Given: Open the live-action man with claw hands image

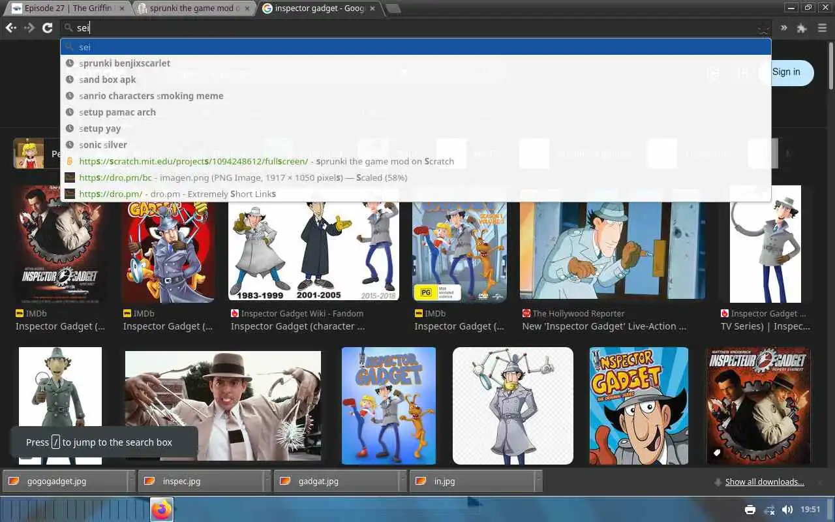Looking at the screenshot, I should click(x=223, y=406).
